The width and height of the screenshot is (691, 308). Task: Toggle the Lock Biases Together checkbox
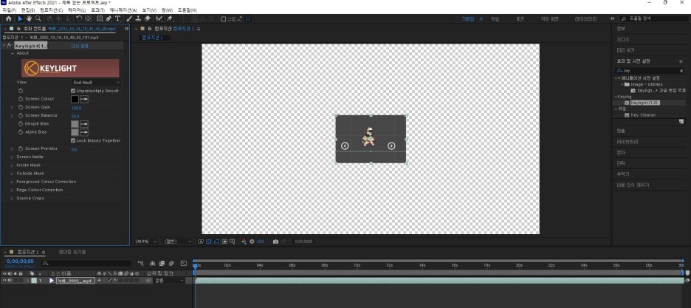(73, 140)
